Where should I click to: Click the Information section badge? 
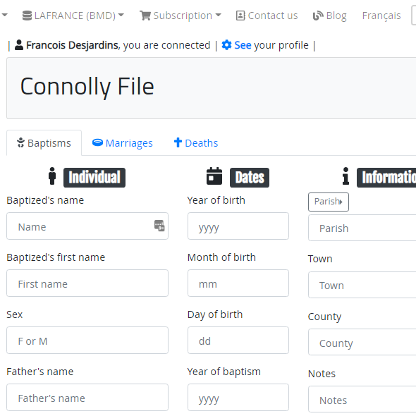[x=386, y=178]
